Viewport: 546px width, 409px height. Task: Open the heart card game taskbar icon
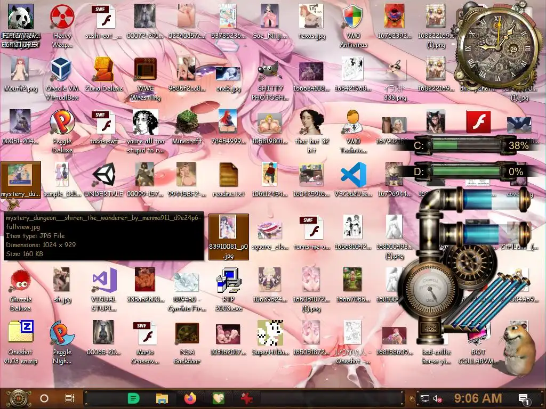[218, 398]
